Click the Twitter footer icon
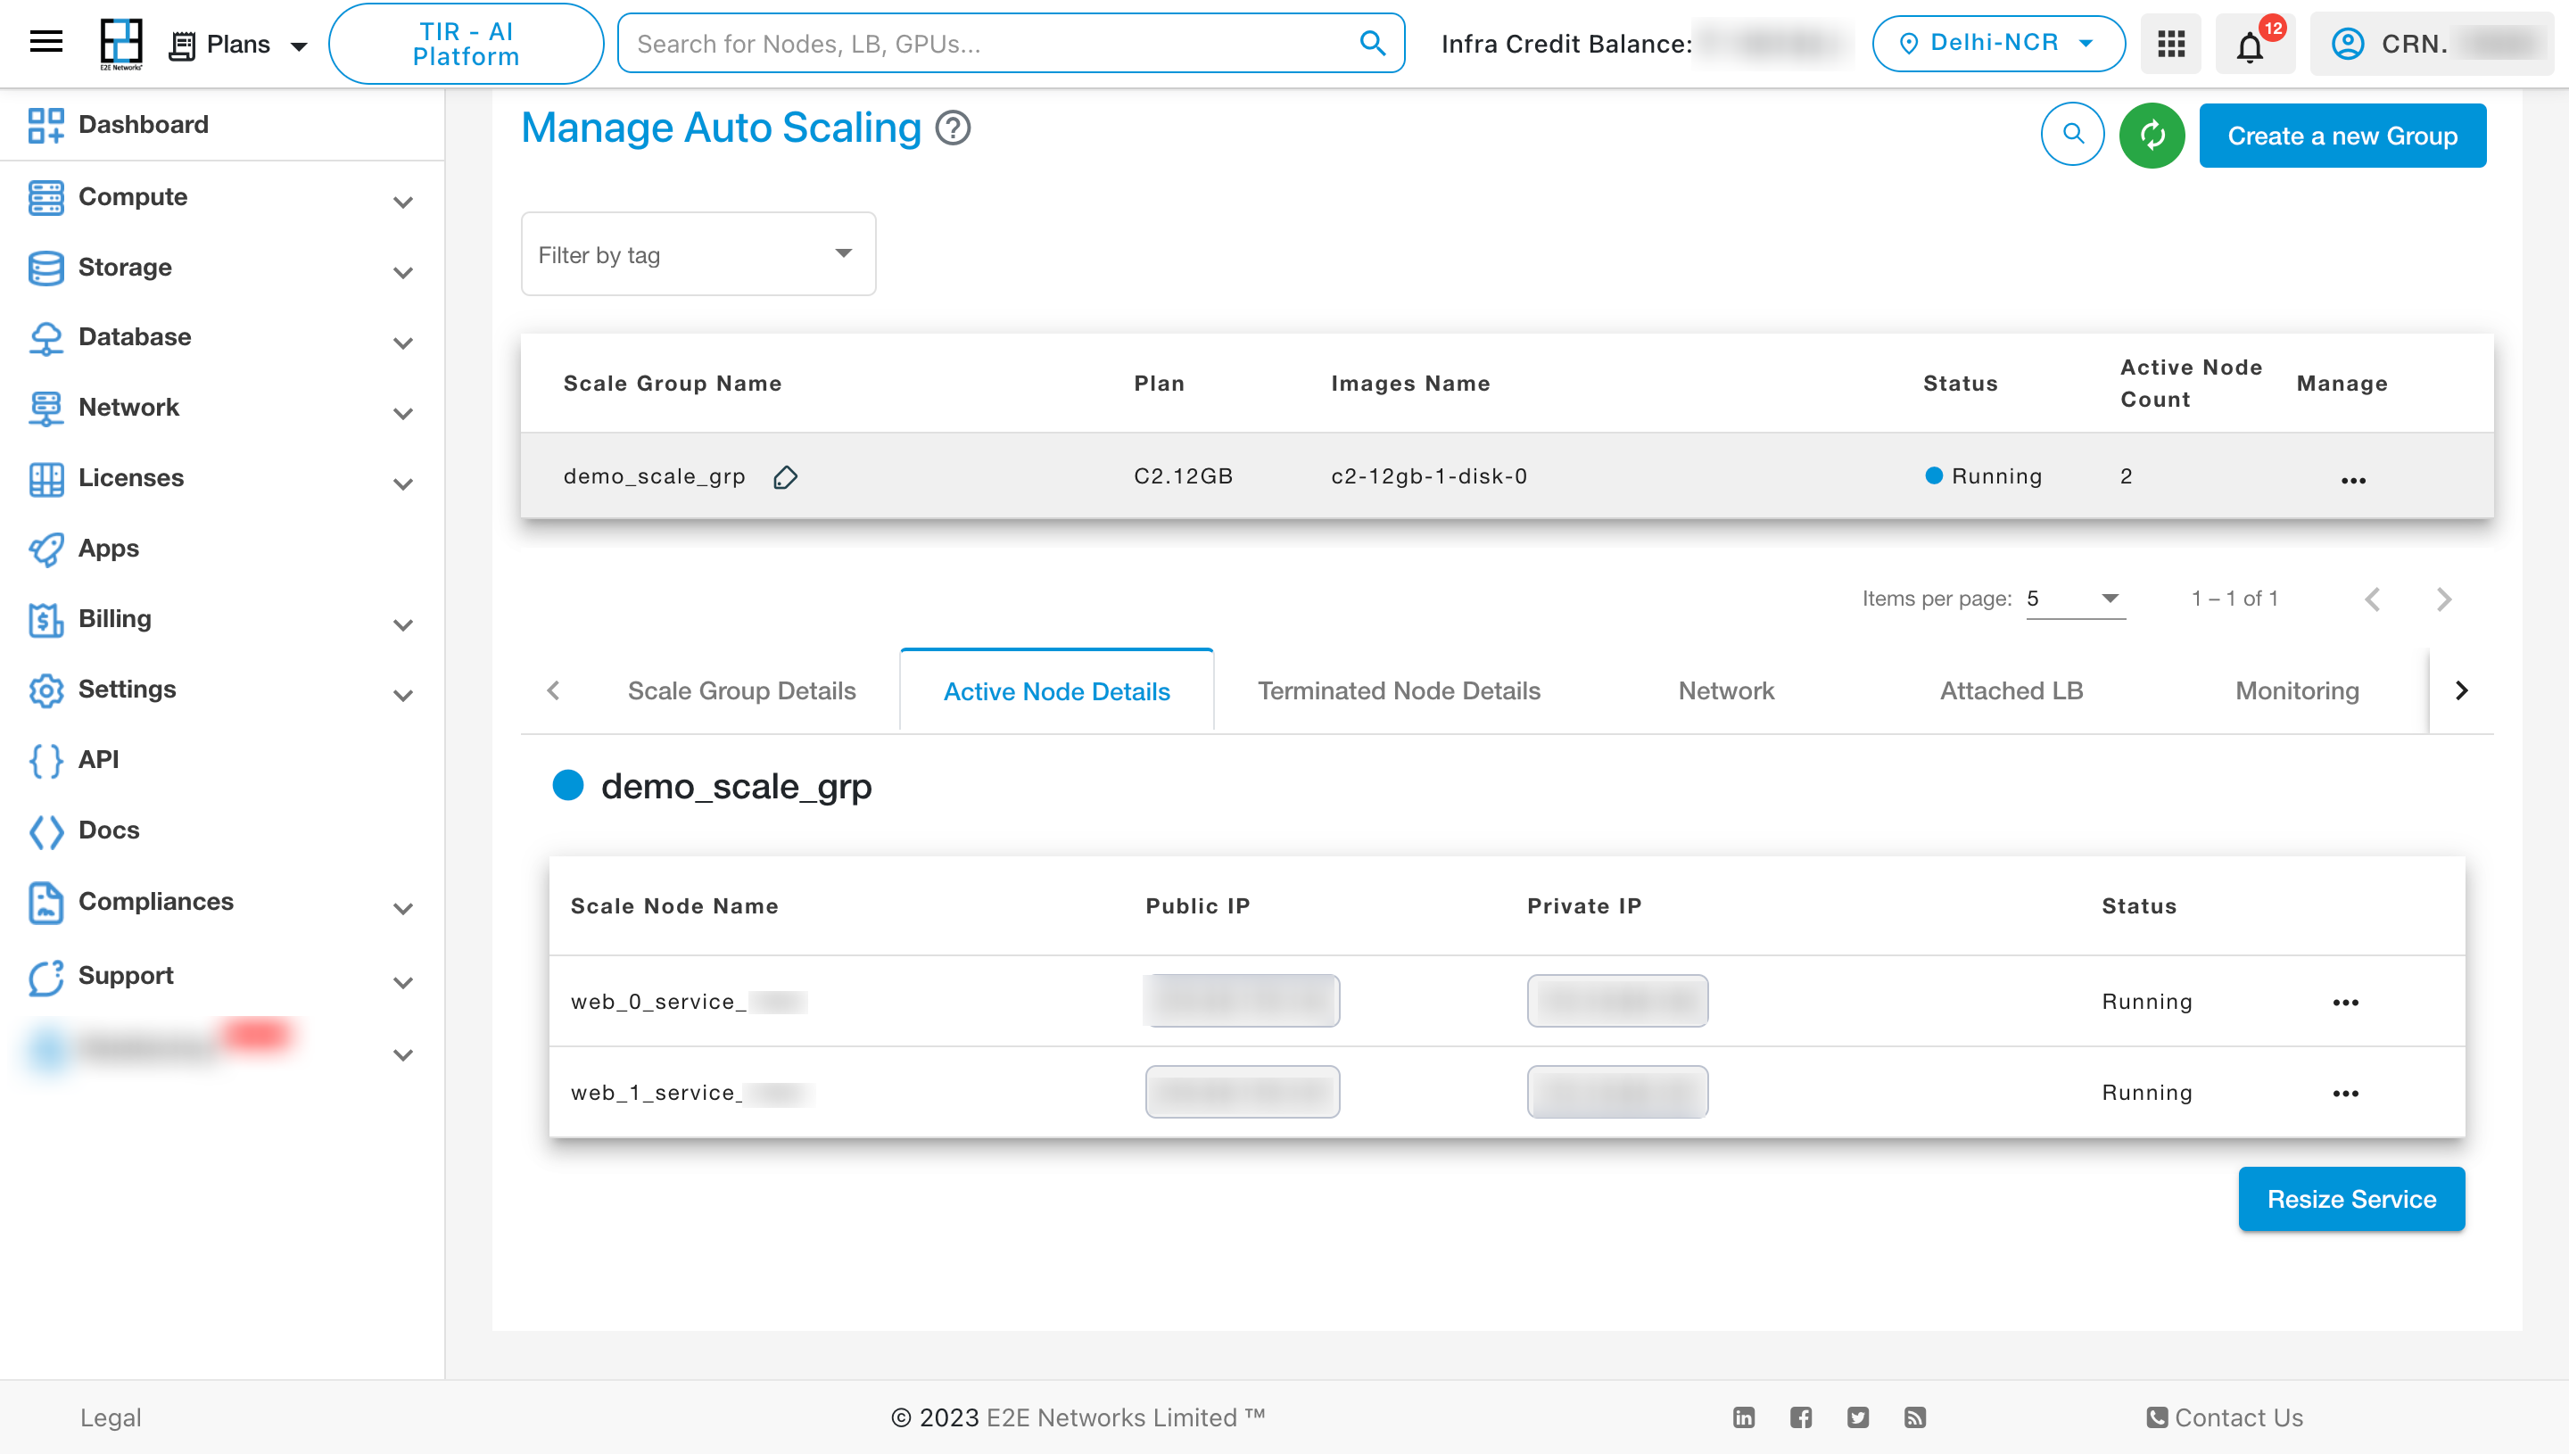 [1857, 1417]
